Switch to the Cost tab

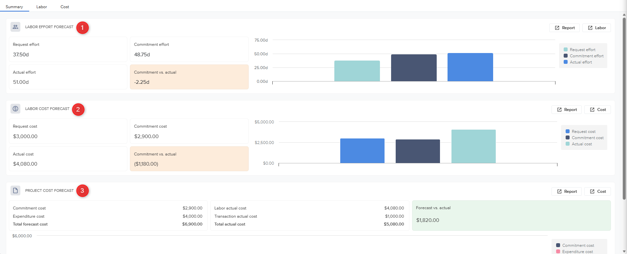65,7
